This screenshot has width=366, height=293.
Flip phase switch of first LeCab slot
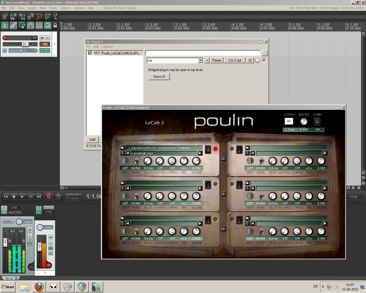[136, 161]
